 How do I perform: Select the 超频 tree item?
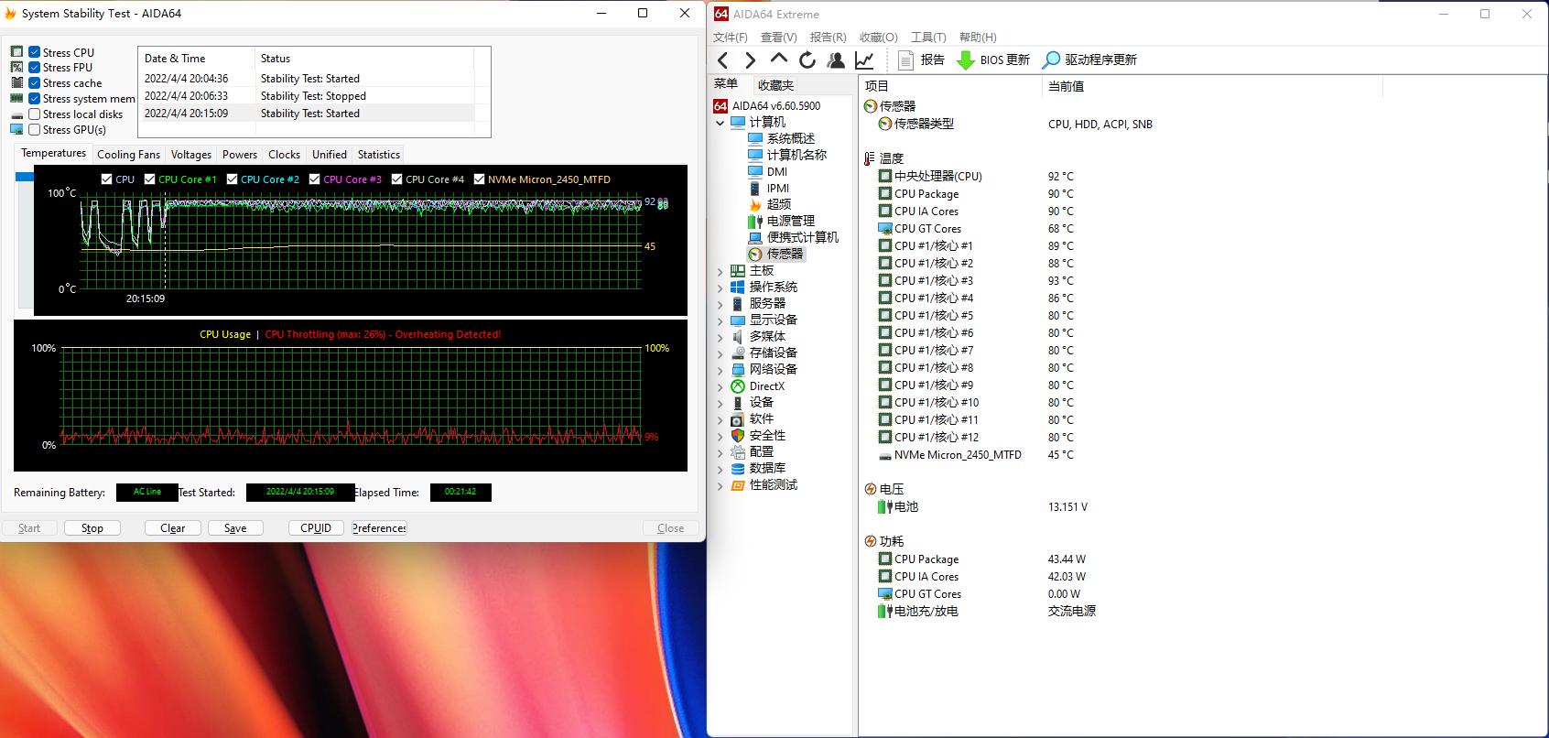778,205
